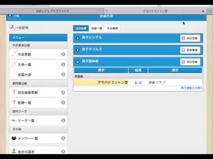Click the 表示順番入れ替え link
The width and height of the screenshot is (213, 159).
(192, 88)
